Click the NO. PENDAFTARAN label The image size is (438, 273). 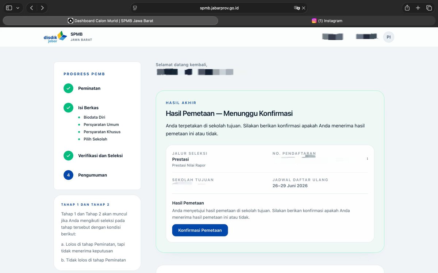tap(294, 154)
